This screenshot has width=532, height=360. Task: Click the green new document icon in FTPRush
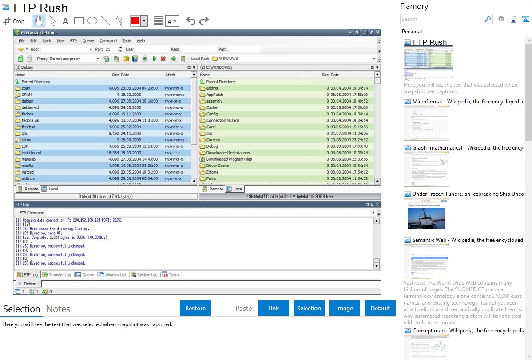pos(21,59)
